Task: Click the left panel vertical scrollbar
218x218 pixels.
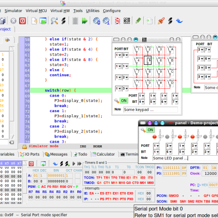Action: click(11, 92)
